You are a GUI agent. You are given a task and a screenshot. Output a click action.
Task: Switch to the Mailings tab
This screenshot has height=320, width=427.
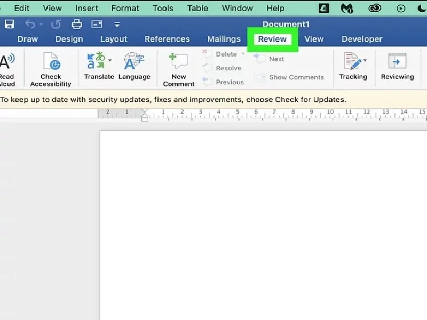(224, 39)
